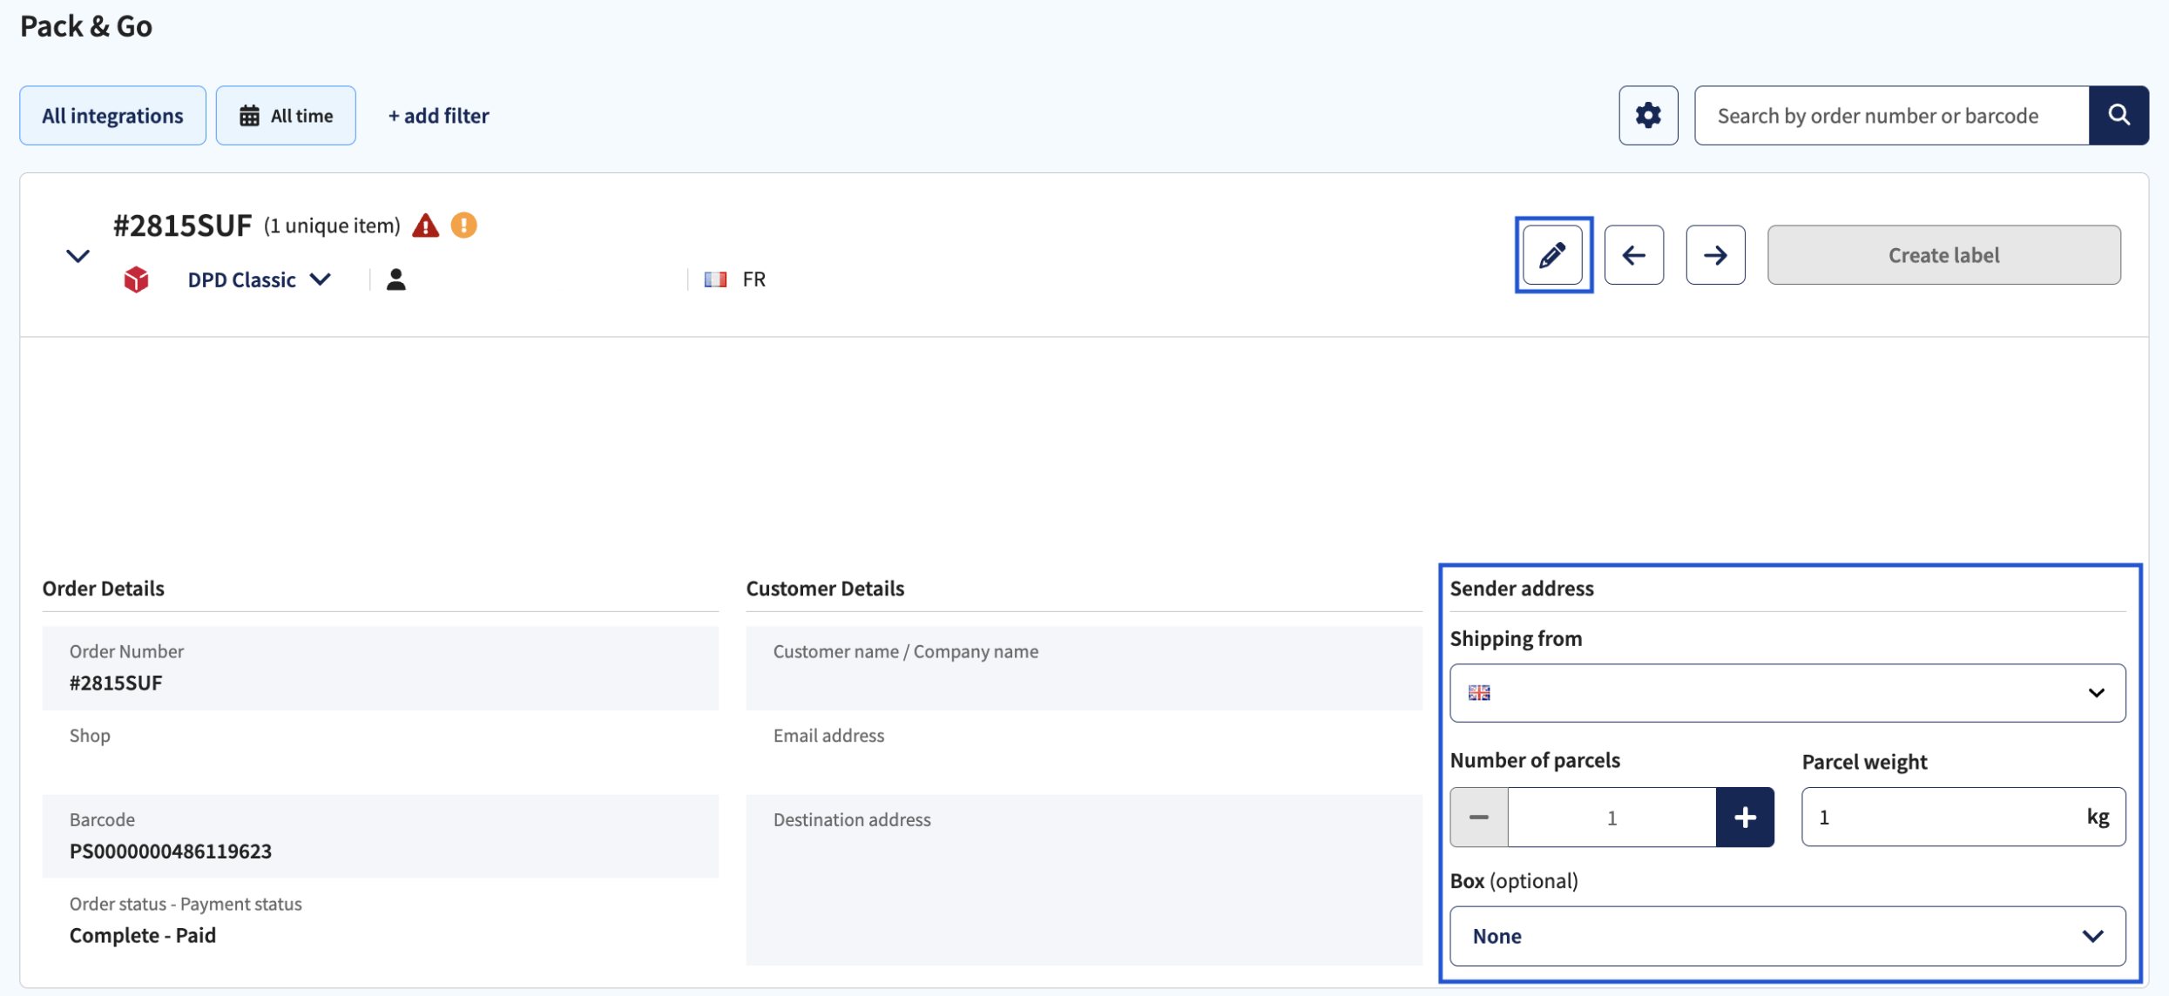Click the Parcel weight input field
2169x996 pixels.
pos(1963,817)
